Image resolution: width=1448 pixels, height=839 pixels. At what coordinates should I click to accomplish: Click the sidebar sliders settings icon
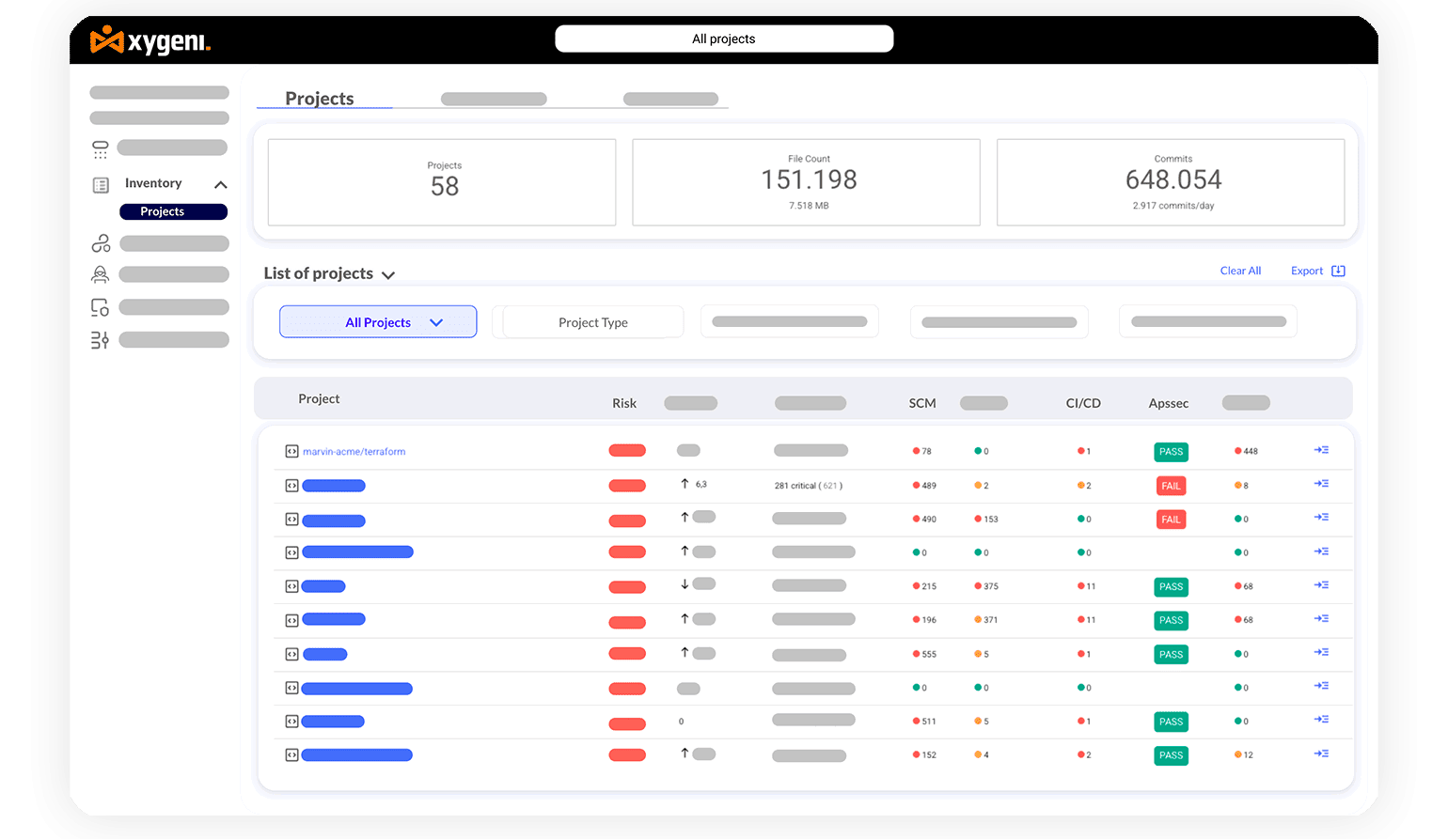pyautogui.click(x=101, y=340)
